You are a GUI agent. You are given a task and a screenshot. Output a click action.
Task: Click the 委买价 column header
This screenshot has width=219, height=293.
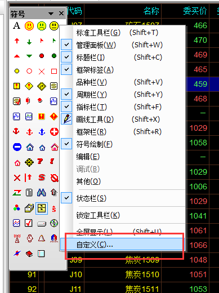pyautogui.click(x=195, y=11)
